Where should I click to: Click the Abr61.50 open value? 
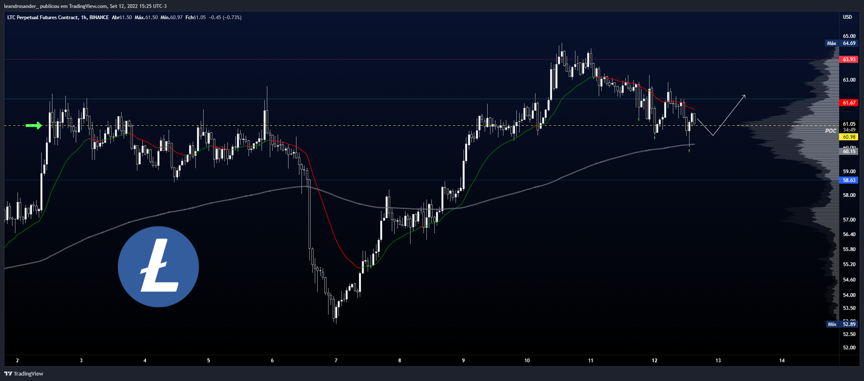pyautogui.click(x=122, y=17)
